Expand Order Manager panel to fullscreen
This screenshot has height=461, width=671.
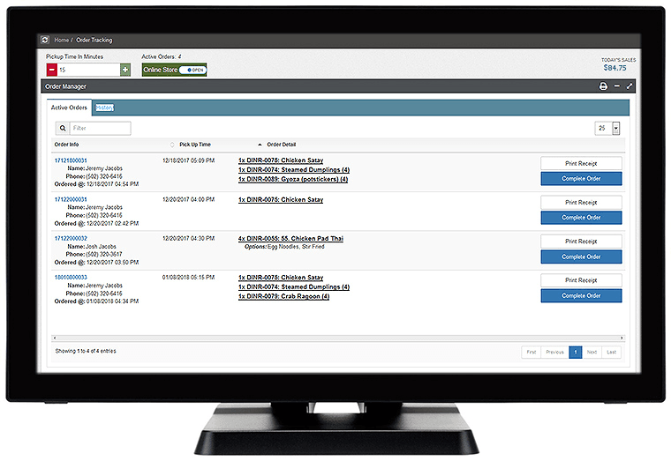tap(629, 86)
